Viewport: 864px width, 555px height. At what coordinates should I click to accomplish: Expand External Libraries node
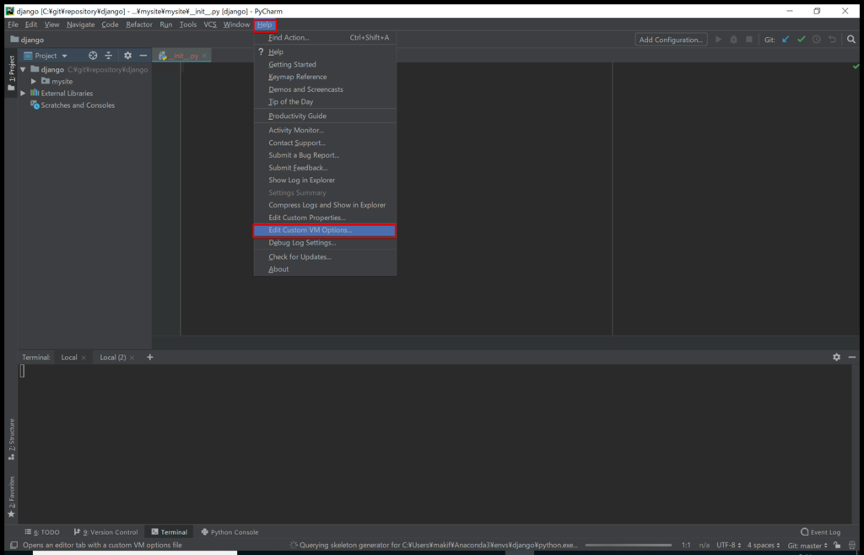pyautogui.click(x=23, y=94)
